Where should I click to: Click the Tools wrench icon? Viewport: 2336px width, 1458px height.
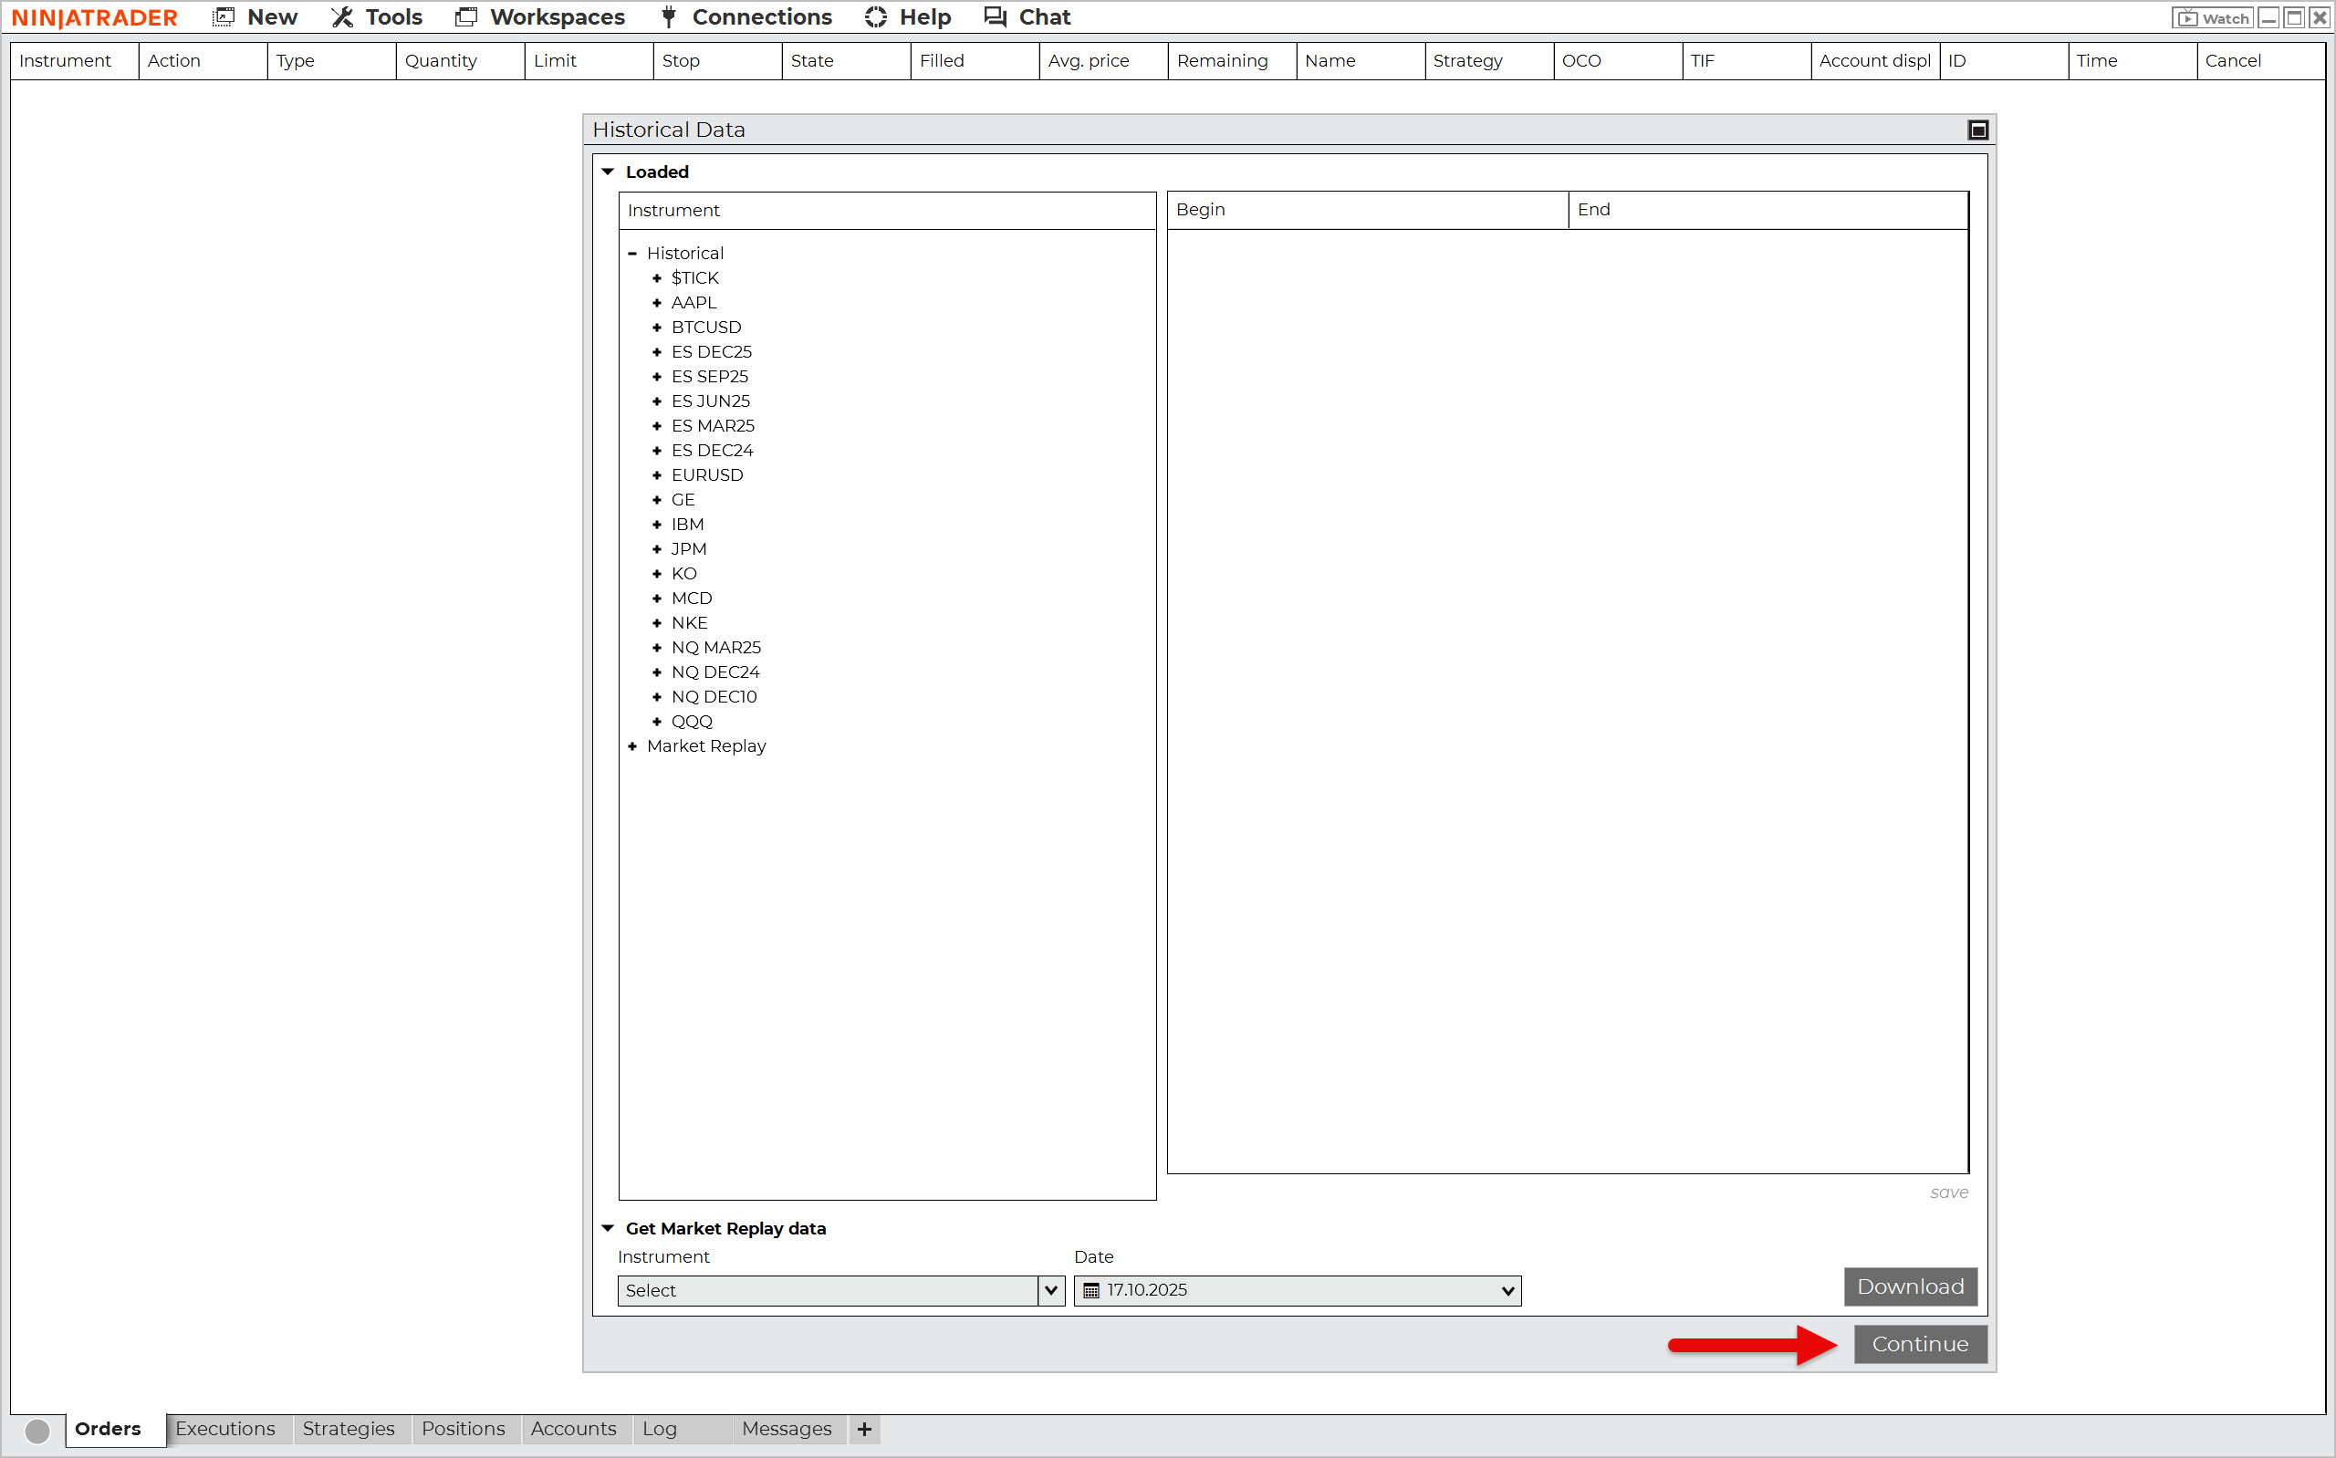click(x=342, y=16)
